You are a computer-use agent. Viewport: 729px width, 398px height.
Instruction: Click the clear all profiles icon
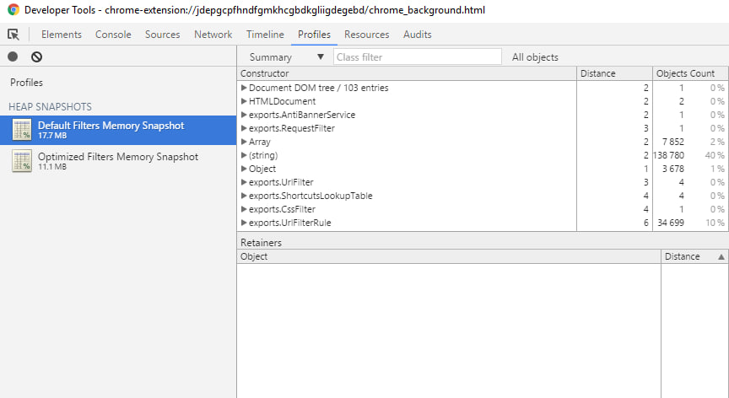point(36,56)
